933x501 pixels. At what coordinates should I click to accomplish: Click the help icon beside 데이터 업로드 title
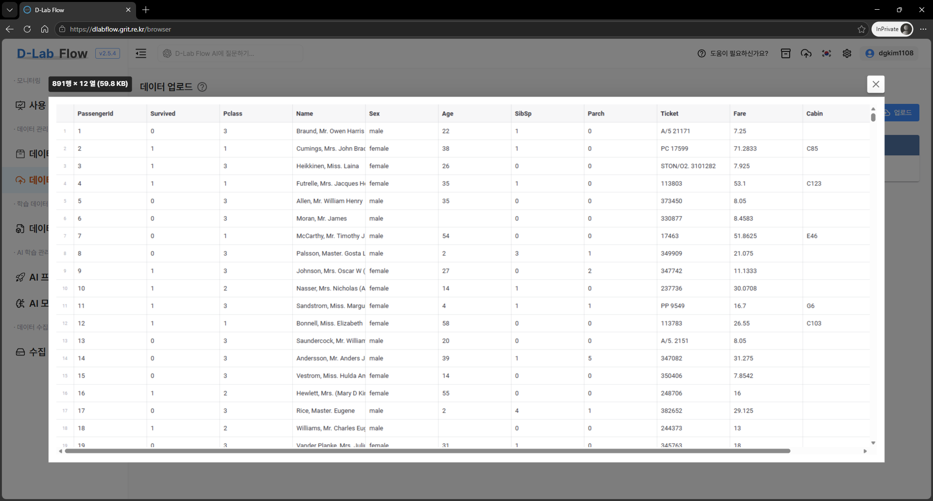(x=202, y=87)
